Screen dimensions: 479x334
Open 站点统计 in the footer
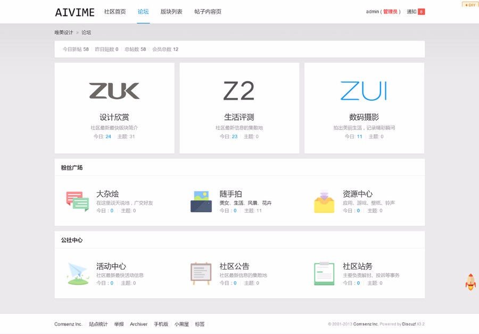(x=98, y=324)
